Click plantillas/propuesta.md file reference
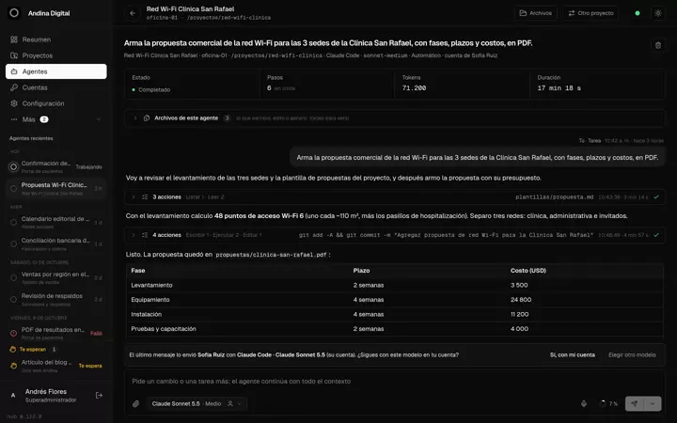The image size is (677, 423). tap(555, 196)
